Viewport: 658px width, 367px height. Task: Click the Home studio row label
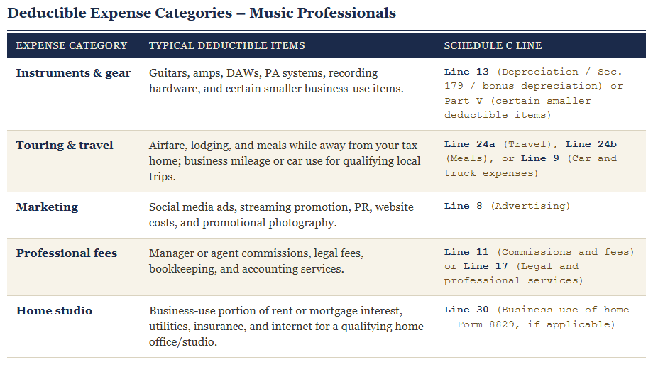click(54, 311)
